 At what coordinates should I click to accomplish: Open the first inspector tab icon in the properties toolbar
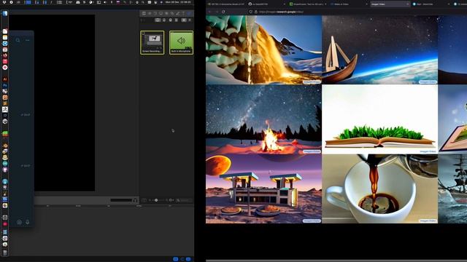(144, 13)
